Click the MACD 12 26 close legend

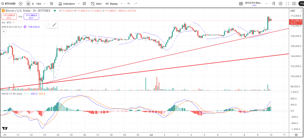coord(12,94)
